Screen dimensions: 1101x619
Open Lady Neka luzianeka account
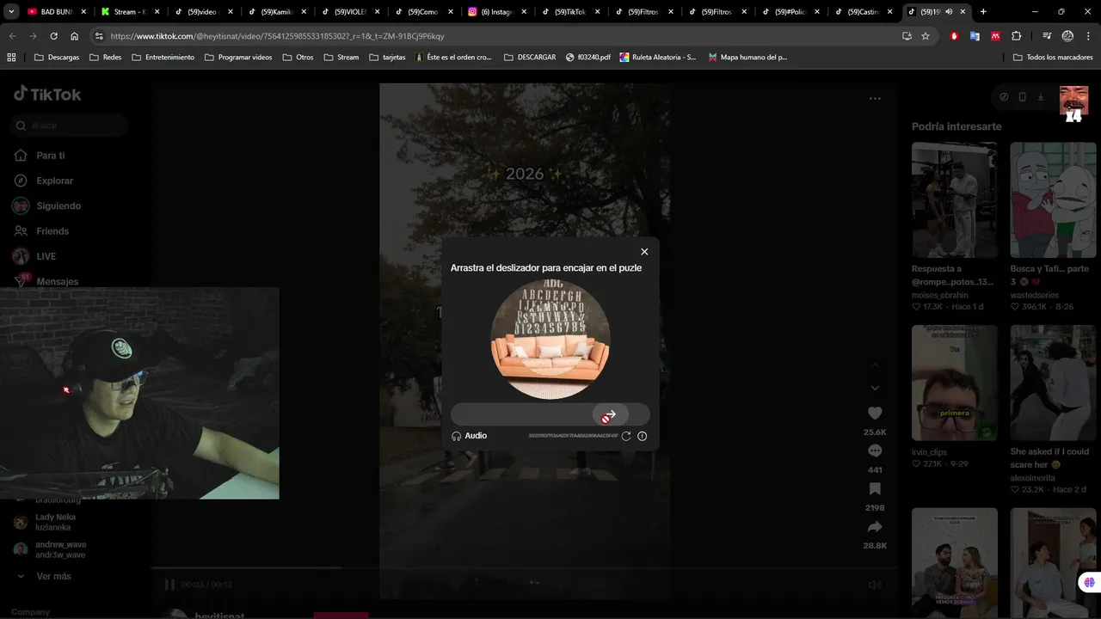tap(45, 522)
